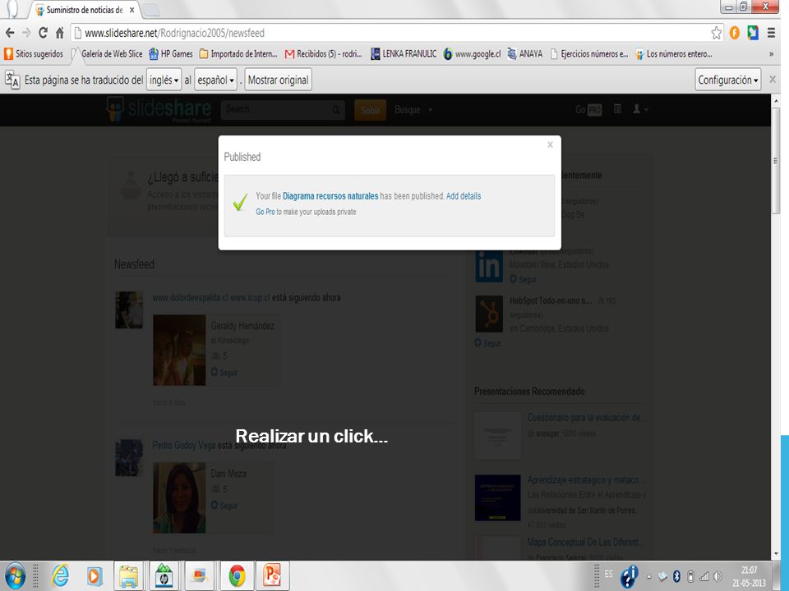This screenshot has width=789, height=591.
Task: Click the Mostrar original button
Action: coord(279,80)
